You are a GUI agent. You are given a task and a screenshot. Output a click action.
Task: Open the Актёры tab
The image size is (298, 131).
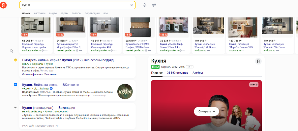click(198, 73)
